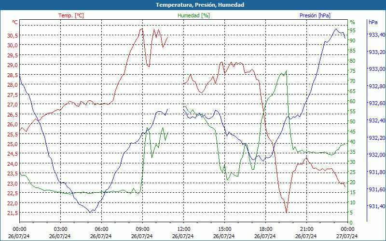Viewport: 386px width, 241px height.
Task: Click the '25,0' temperature axis value
Action: pyautogui.click(x=13, y=144)
